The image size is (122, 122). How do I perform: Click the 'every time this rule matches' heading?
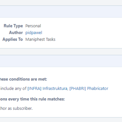(x=32, y=99)
